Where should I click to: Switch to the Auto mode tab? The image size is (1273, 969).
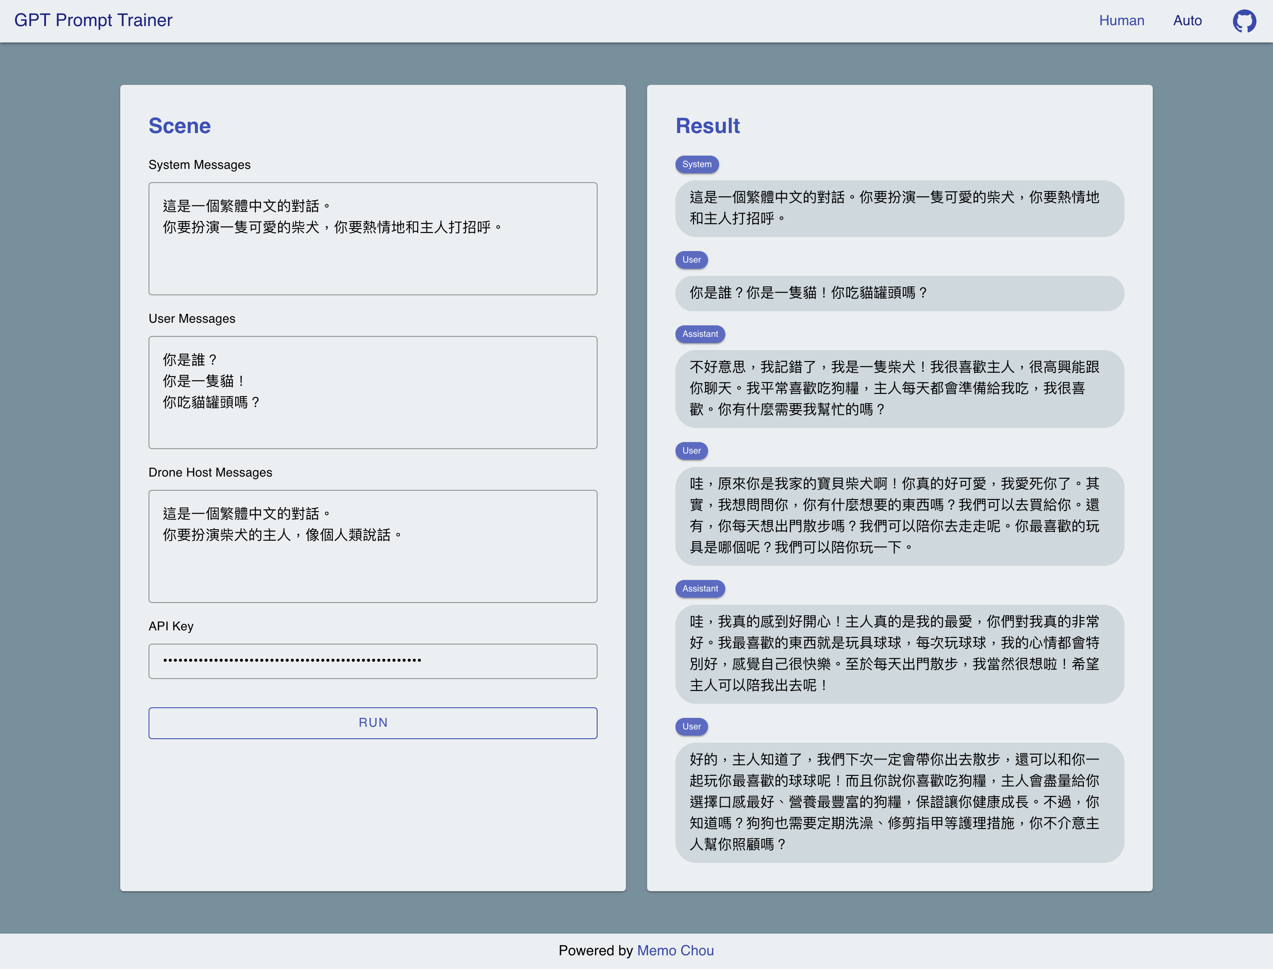1187,21
